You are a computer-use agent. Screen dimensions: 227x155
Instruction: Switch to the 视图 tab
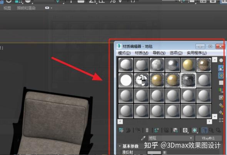tap(7, 8)
